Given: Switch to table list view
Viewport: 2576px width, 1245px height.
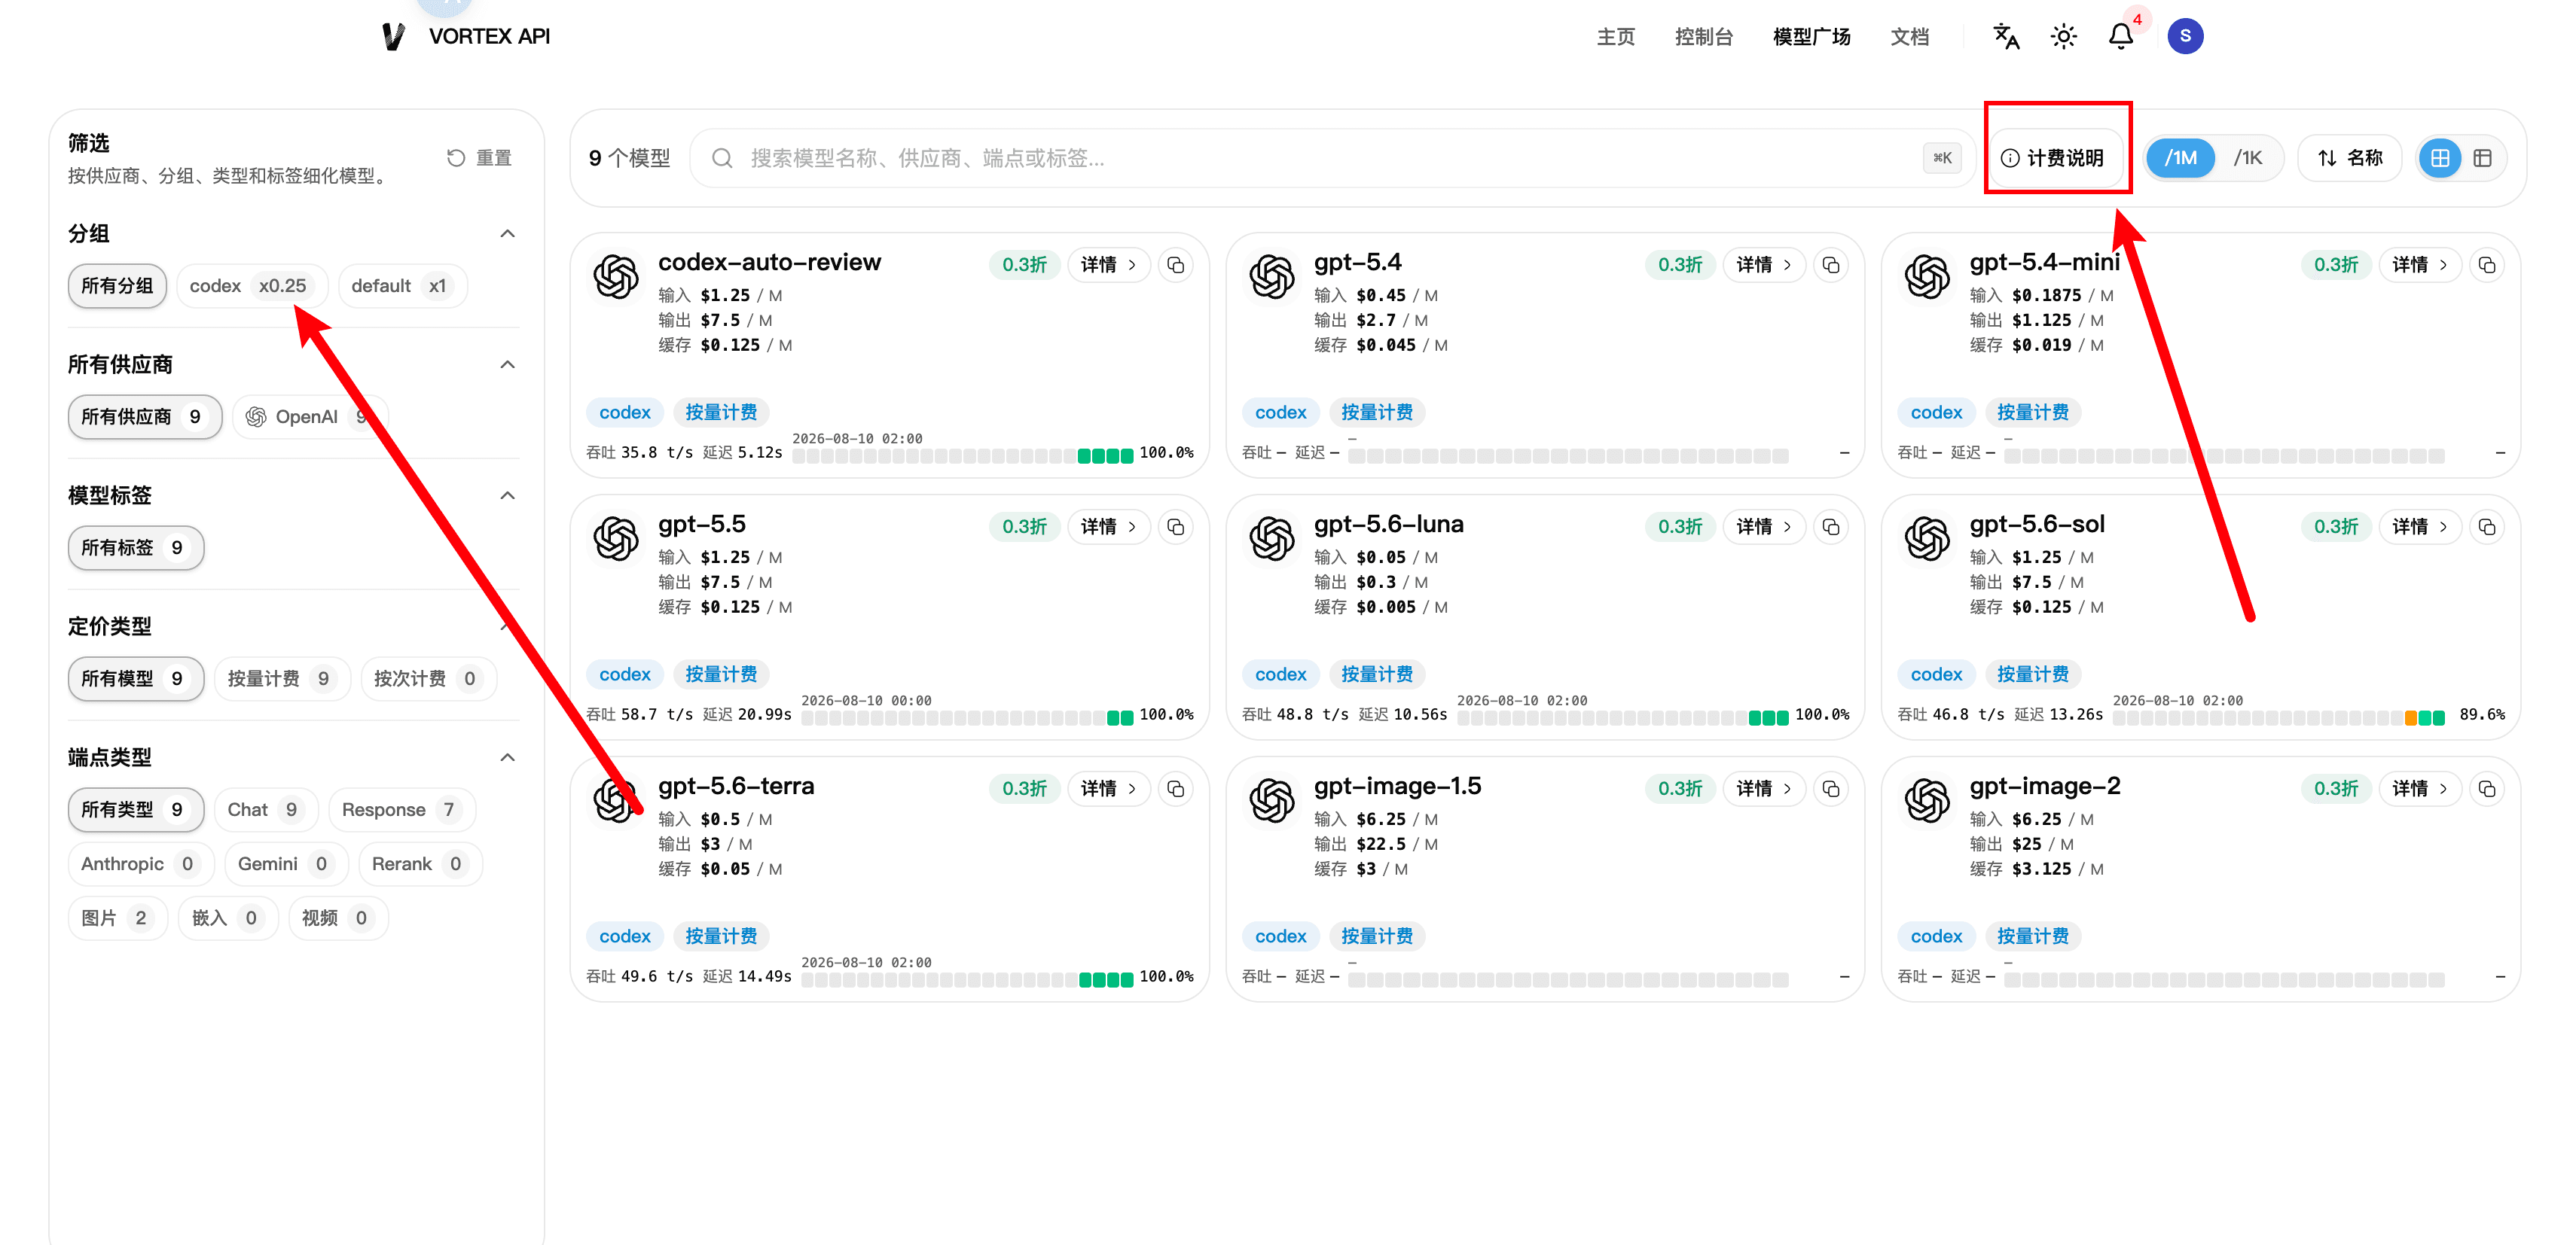Looking at the screenshot, I should click(2482, 158).
